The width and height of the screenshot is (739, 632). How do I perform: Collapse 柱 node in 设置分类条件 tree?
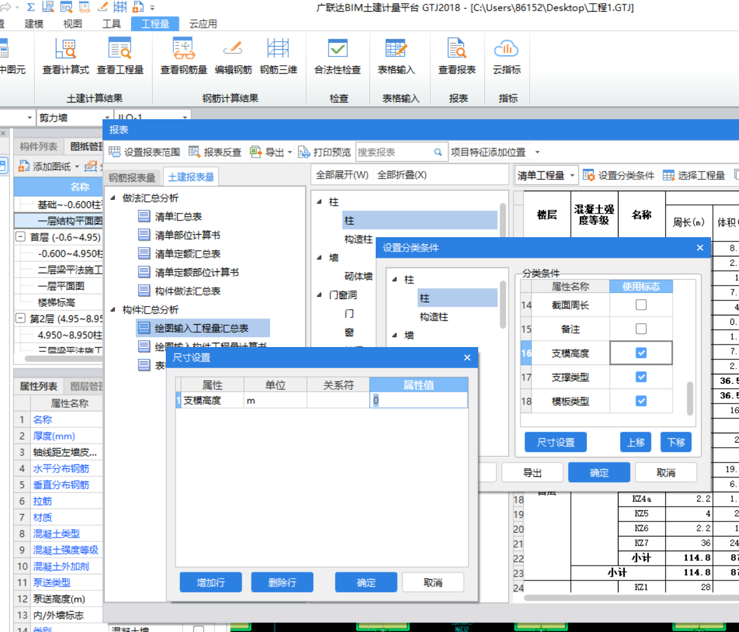pos(395,279)
